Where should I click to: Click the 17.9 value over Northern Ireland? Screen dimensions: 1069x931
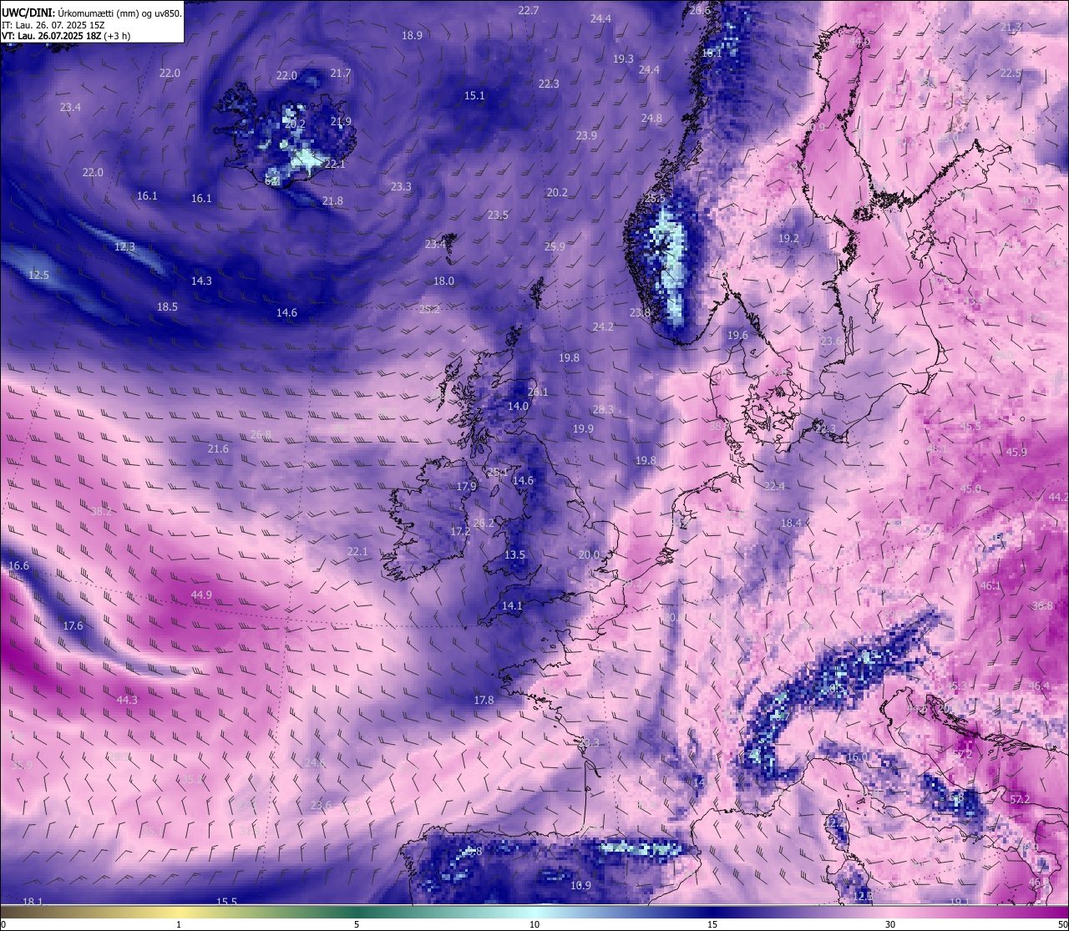coord(466,486)
